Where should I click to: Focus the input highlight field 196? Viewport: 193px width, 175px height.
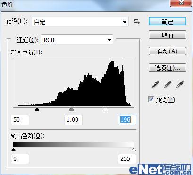pos(127,120)
